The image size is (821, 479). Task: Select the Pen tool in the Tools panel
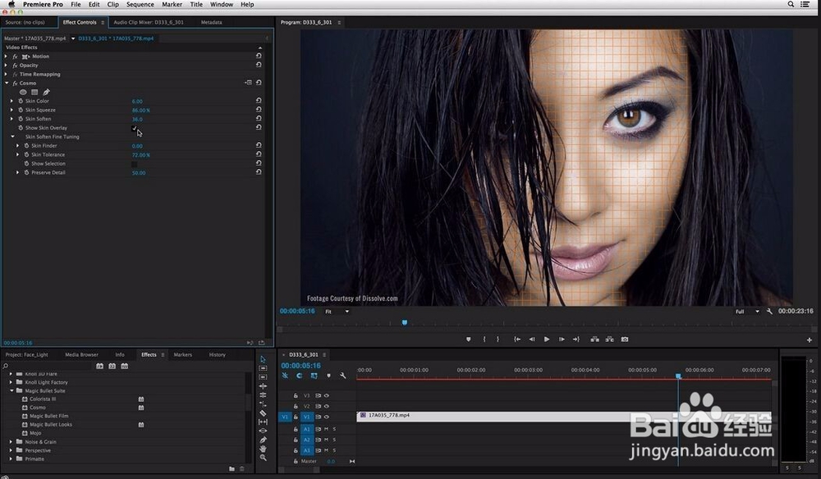click(x=263, y=440)
